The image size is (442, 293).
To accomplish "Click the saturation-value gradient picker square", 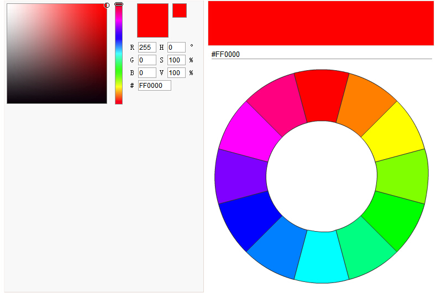I will 57,54.
